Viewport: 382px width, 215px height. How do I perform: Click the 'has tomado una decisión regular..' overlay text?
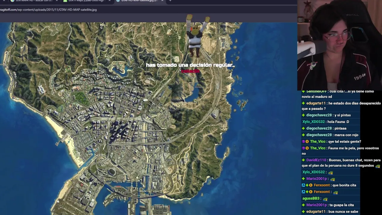(190, 65)
